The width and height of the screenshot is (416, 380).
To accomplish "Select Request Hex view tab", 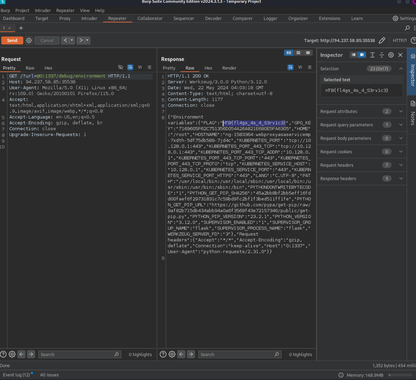I will tap(48, 68).
